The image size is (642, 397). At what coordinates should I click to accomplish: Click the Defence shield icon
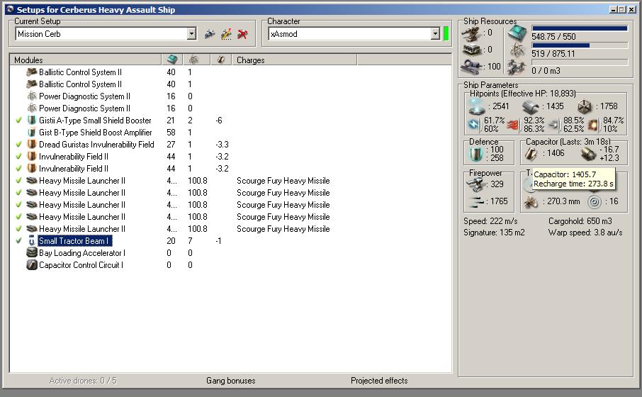[476, 153]
